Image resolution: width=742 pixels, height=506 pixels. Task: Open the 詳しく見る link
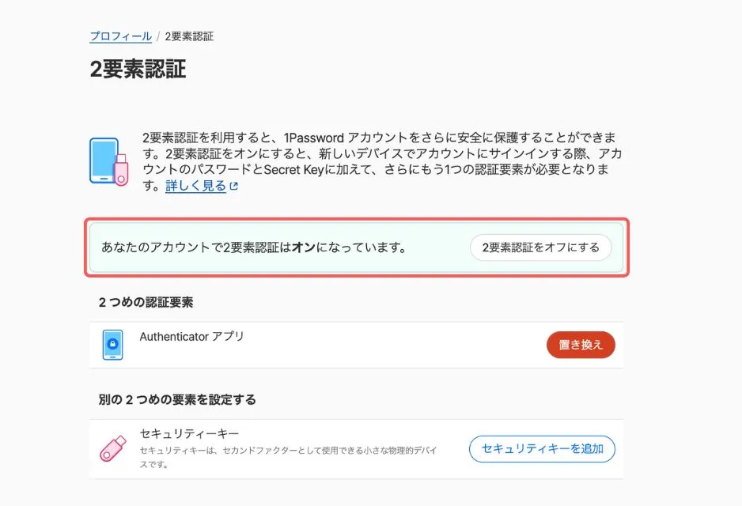pos(195,187)
